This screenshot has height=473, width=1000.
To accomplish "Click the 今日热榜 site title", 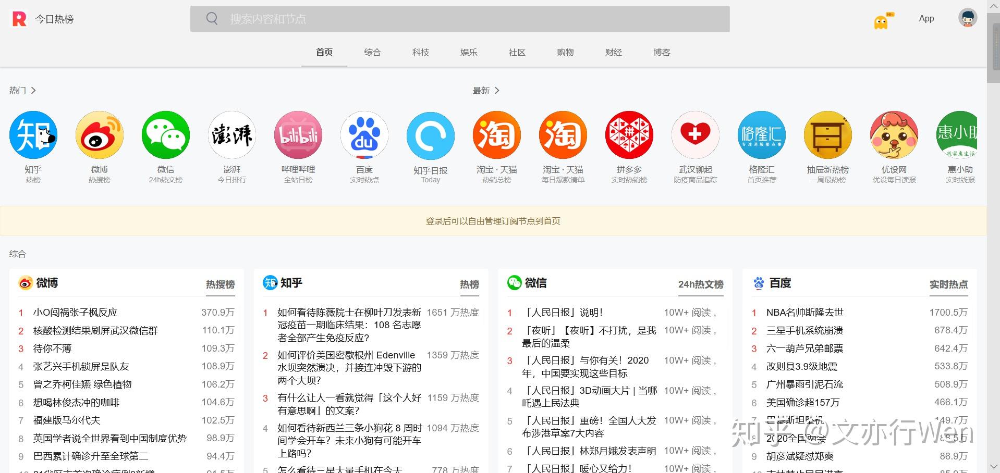I will (54, 19).
